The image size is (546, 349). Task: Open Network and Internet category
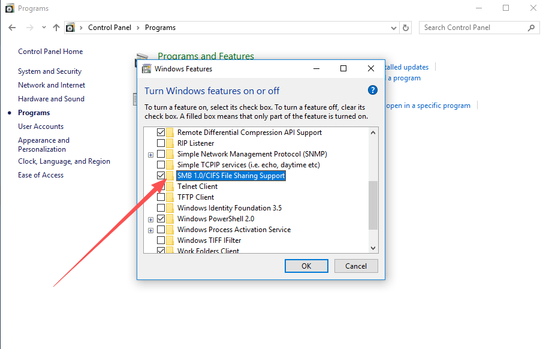tap(52, 85)
